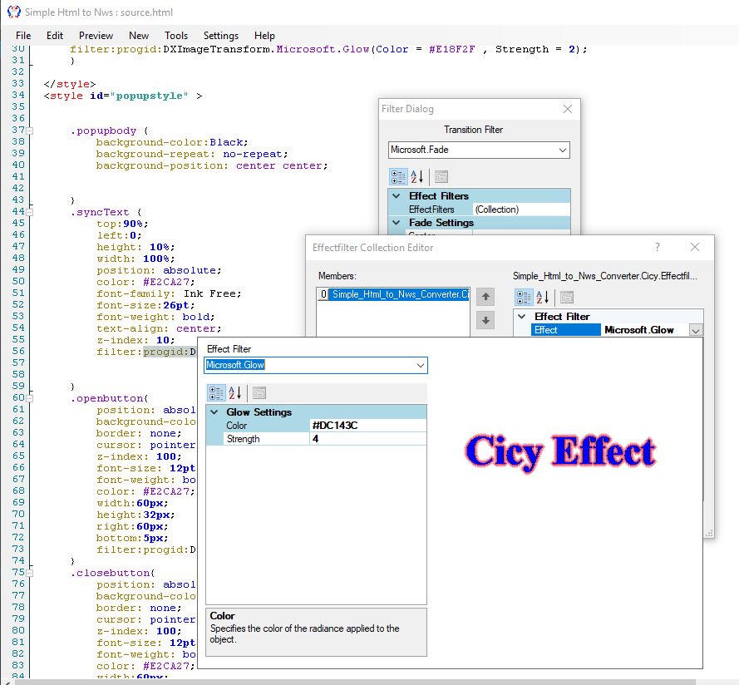Collapse the Fade Settings category
The width and height of the screenshot is (739, 685).
point(397,223)
